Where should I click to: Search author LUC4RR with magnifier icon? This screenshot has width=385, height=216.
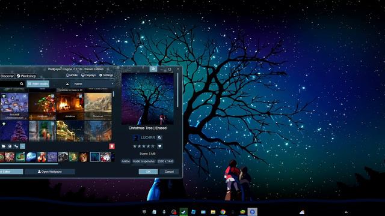tap(159, 137)
